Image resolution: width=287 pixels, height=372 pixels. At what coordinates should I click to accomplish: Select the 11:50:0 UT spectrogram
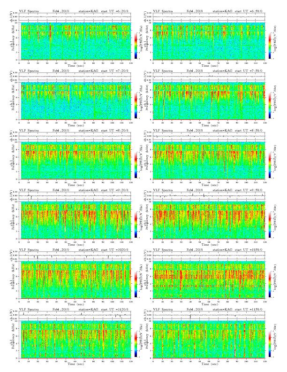pyautogui.click(x=209, y=340)
